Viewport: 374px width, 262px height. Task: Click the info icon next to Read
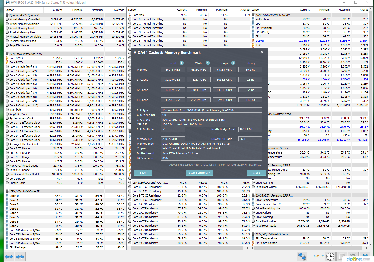point(182,63)
